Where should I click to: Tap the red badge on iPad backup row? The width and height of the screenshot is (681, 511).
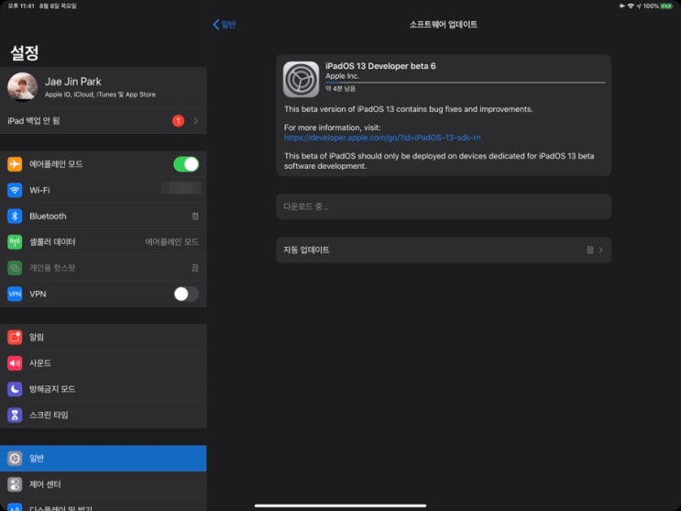point(178,121)
